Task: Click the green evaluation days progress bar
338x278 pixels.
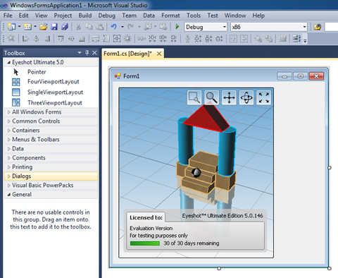Action: coord(145,243)
